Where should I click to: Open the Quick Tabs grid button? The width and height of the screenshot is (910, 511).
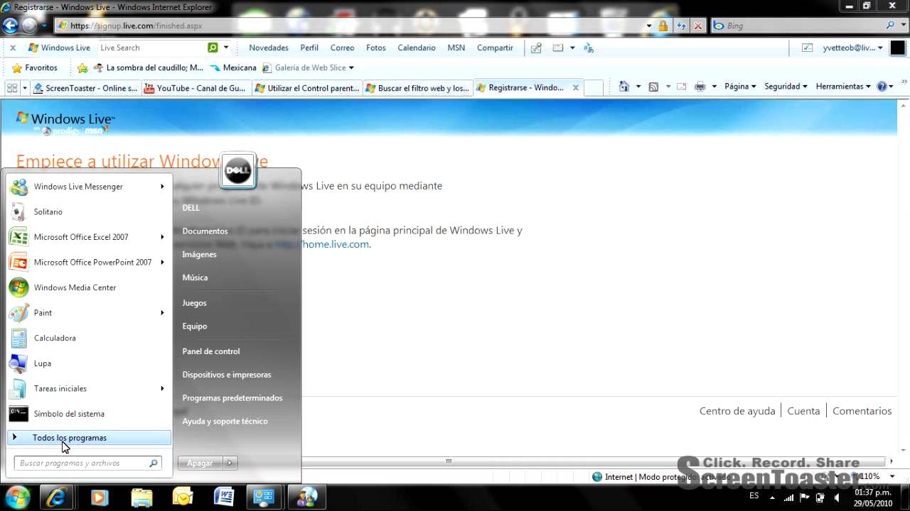[x=12, y=88]
